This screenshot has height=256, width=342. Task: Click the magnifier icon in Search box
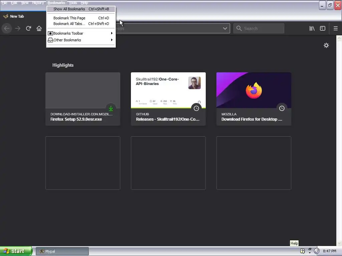point(239,29)
